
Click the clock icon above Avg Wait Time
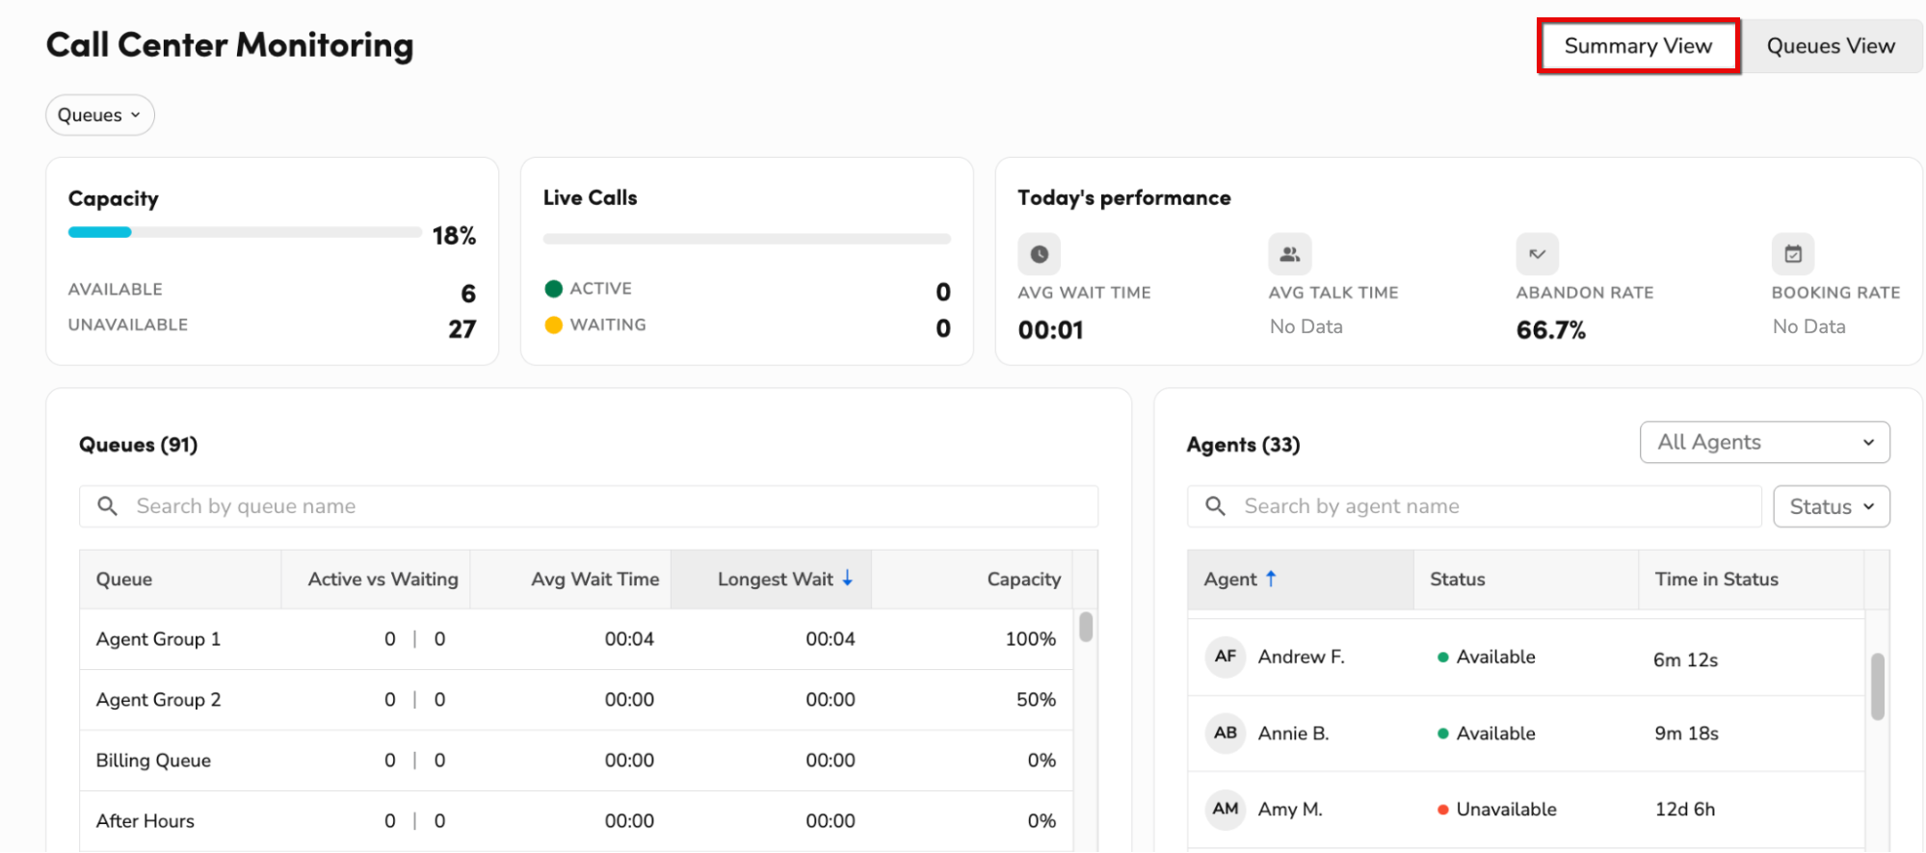1039,254
